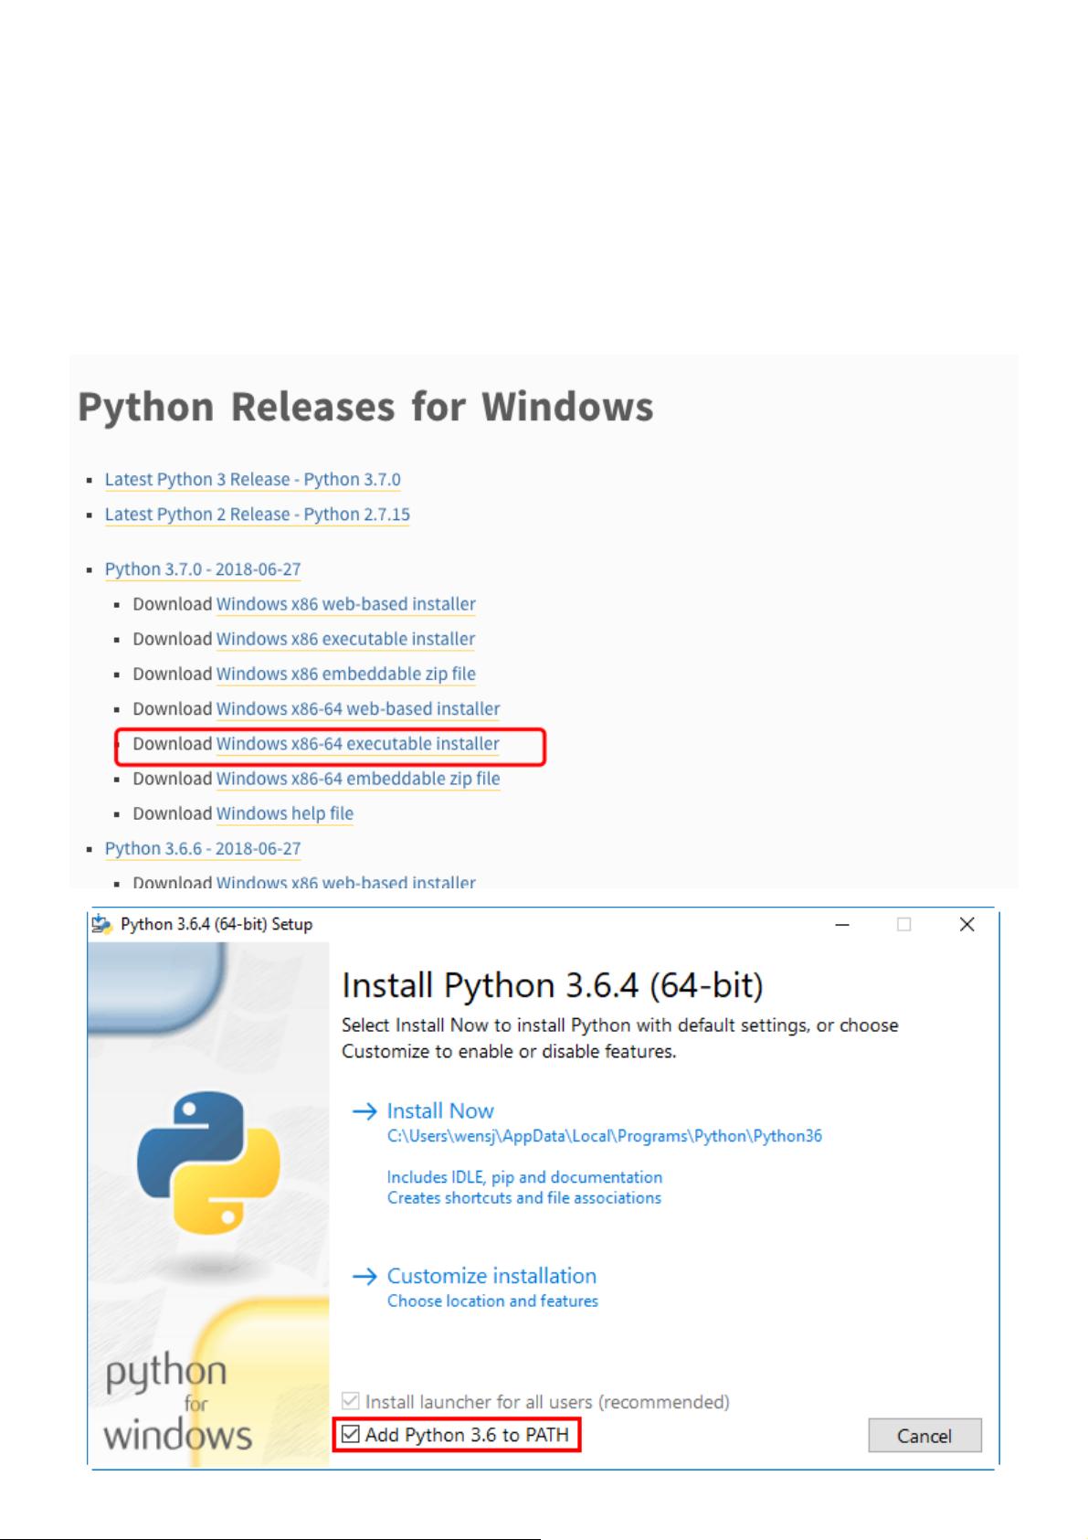Open Latest Python 3 Release - Python 3.7.0
The height and width of the screenshot is (1540, 1088).
click(x=252, y=480)
